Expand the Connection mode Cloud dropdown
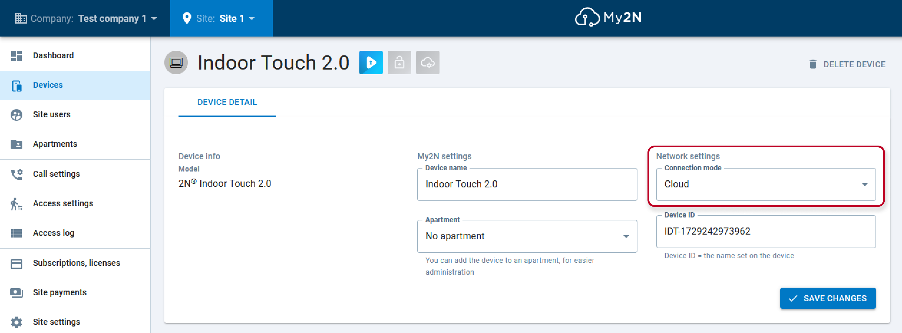902x333 pixels. 766,184
